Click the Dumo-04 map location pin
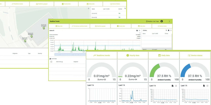The image size is (211, 105). 25,41
